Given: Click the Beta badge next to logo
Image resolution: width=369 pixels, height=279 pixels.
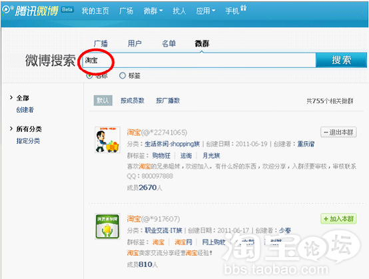Looking at the screenshot, I should (x=67, y=9).
